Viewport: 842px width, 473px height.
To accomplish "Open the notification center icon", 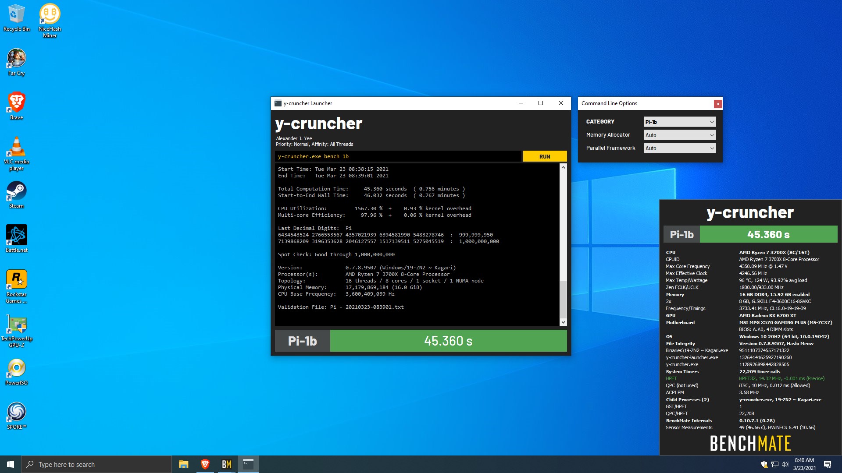I will tap(828, 464).
